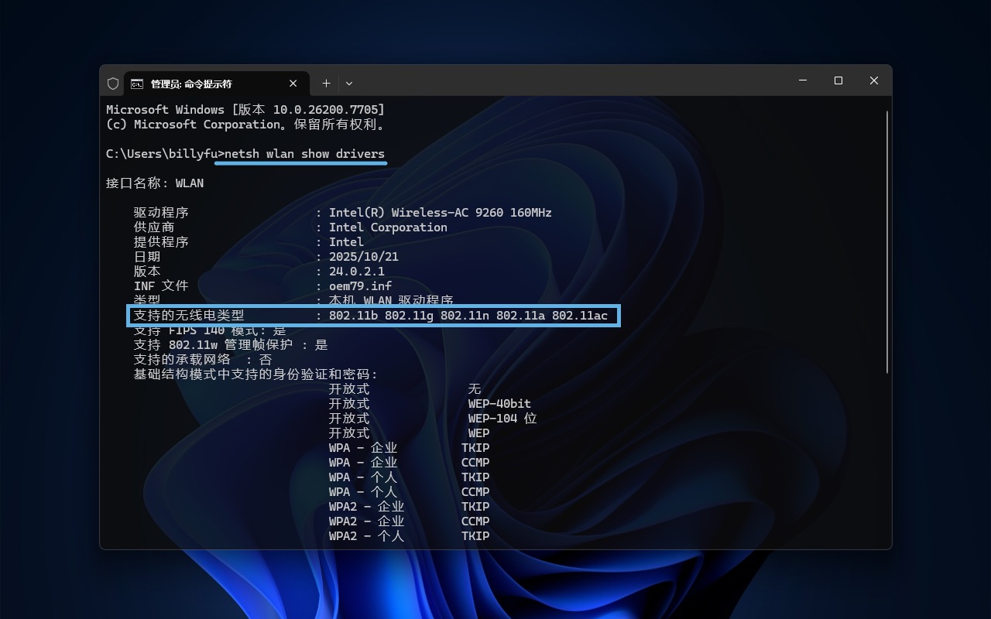
Task: Click the Command Prompt icon on the active tab
Action: 137,83
